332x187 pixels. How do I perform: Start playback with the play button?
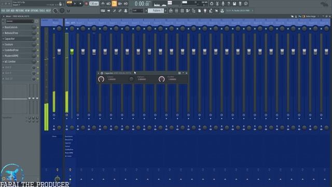pos(75,4)
